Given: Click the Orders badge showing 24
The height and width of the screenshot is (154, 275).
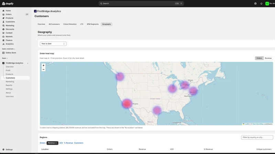Looking at the screenshot, I should pos(27,14).
